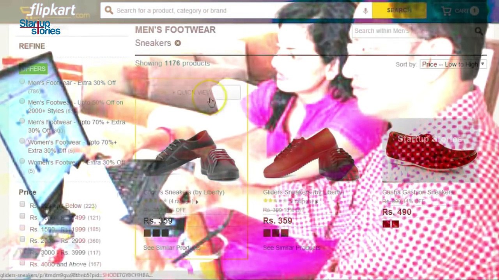This screenshot has width=499, height=280.
Task: Click See Similar Products under second product
Action: 291,248
